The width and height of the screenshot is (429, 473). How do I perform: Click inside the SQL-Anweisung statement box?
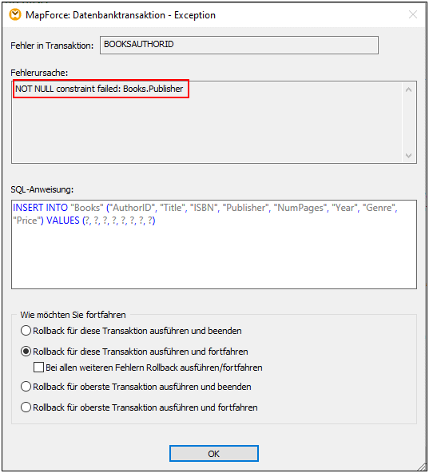click(214, 244)
